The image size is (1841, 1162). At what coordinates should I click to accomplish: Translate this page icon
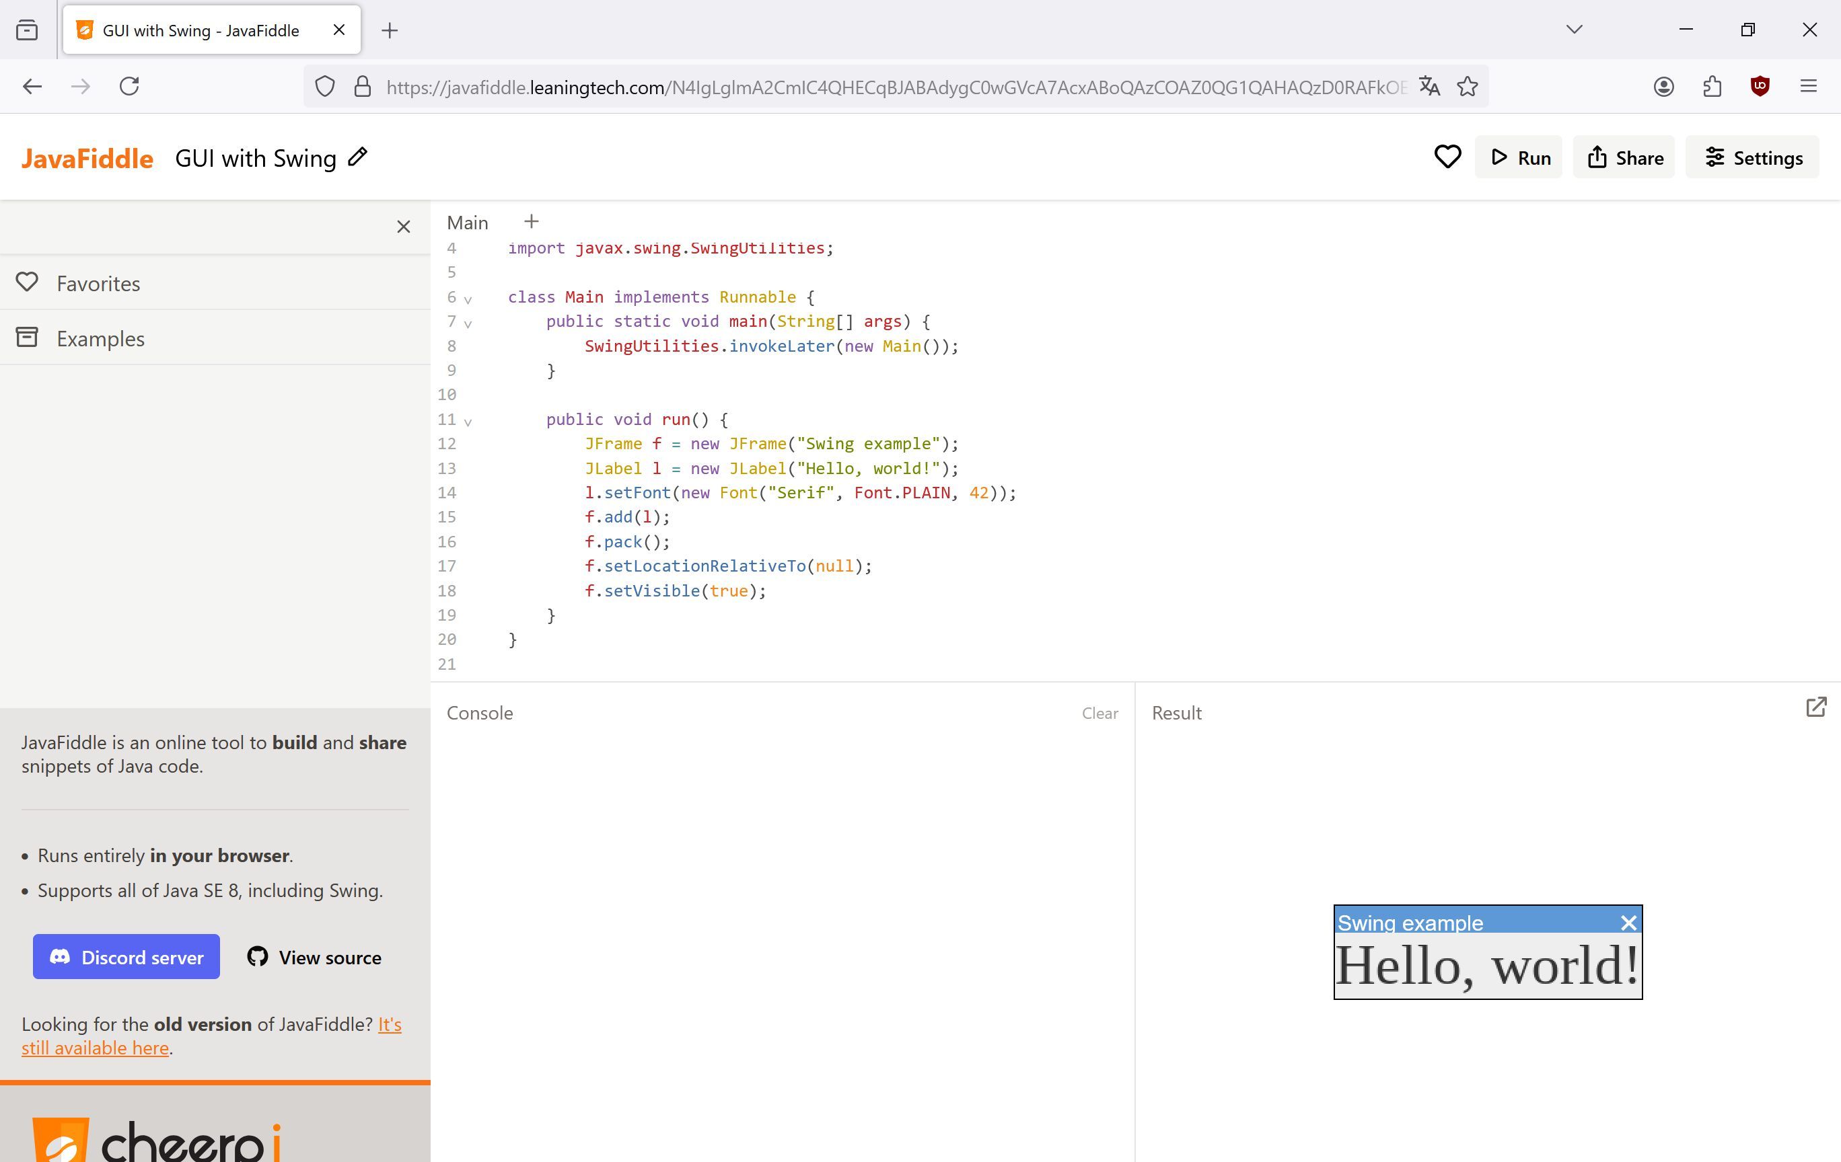[x=1429, y=86]
